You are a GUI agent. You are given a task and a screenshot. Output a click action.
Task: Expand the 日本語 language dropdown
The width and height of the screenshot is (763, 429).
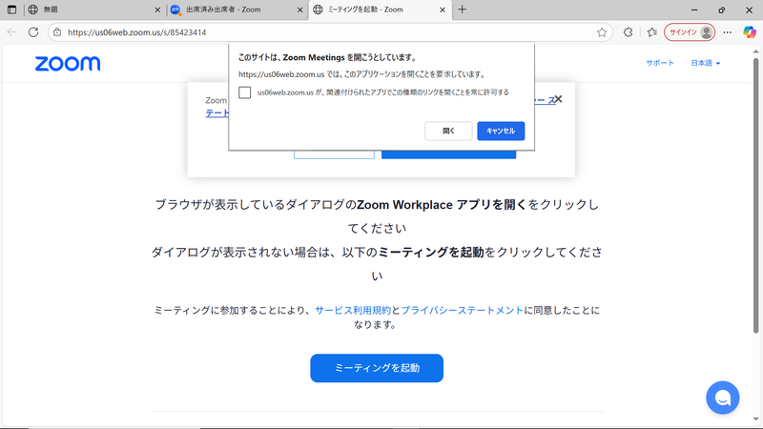click(706, 63)
